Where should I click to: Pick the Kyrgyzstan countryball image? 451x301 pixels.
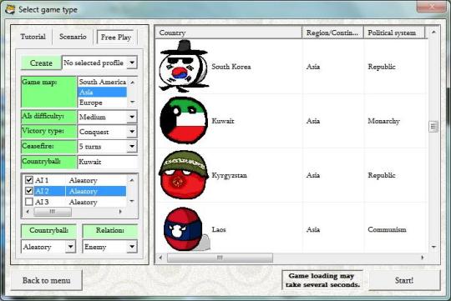tap(184, 174)
